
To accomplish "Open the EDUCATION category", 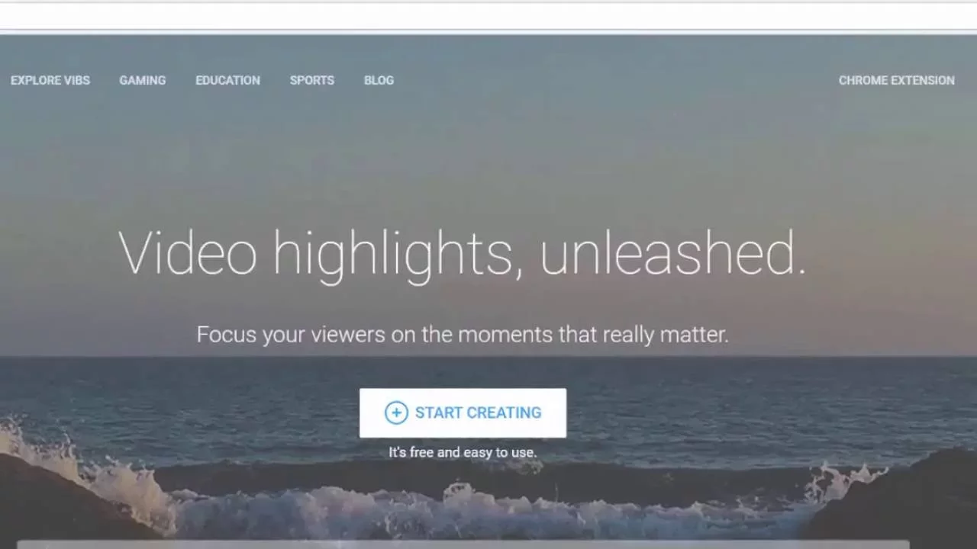I will [x=227, y=80].
